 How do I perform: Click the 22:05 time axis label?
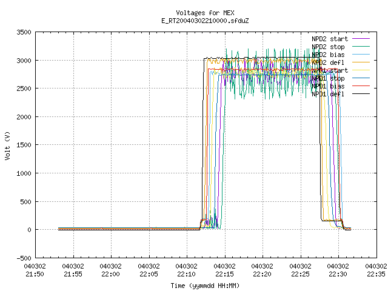(x=149, y=274)
